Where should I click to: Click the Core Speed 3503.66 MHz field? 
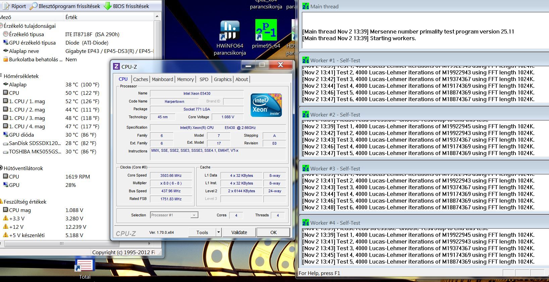(x=171, y=175)
